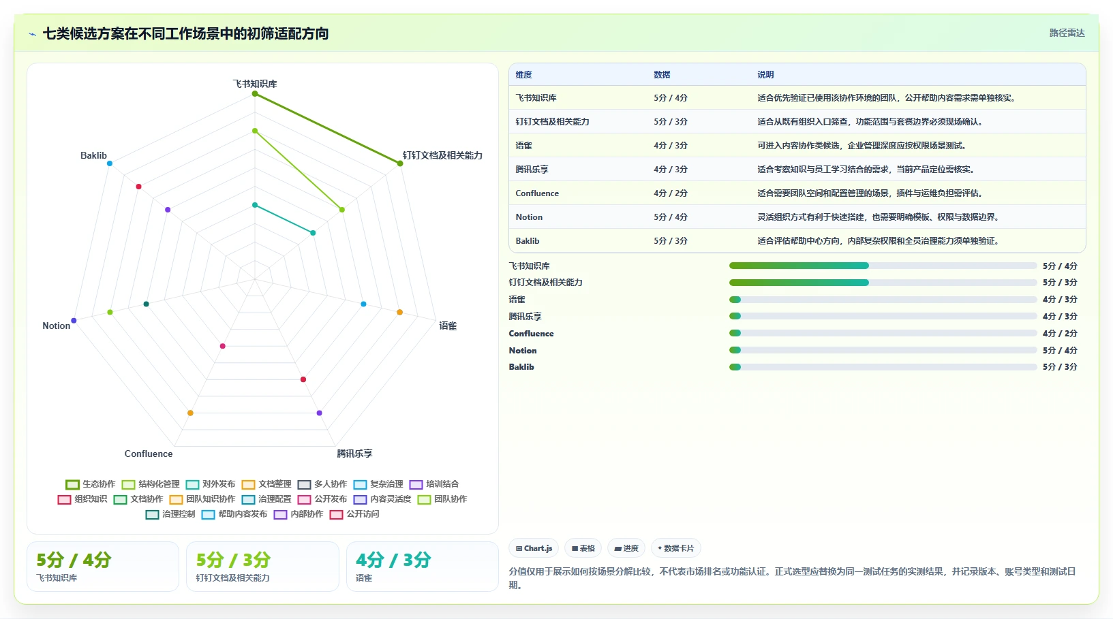Click the outermost dark green point on 飞书知识库 axis
Viewport: 1113px width, 619px height.
click(x=255, y=94)
